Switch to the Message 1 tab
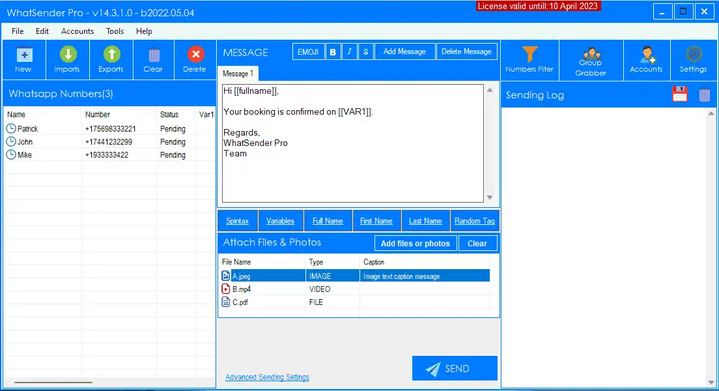The width and height of the screenshot is (719, 391). tap(238, 73)
